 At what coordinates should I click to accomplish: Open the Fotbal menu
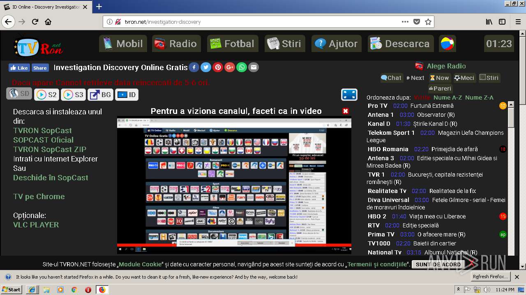point(233,43)
